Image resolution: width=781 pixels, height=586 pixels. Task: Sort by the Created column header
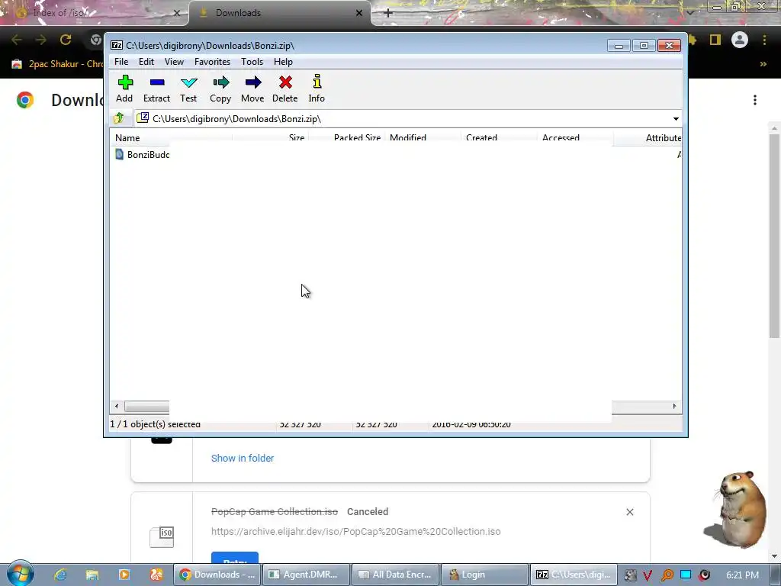click(499, 137)
